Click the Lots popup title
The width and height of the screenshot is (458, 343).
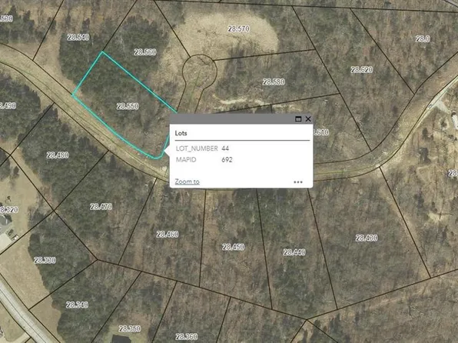pos(181,133)
